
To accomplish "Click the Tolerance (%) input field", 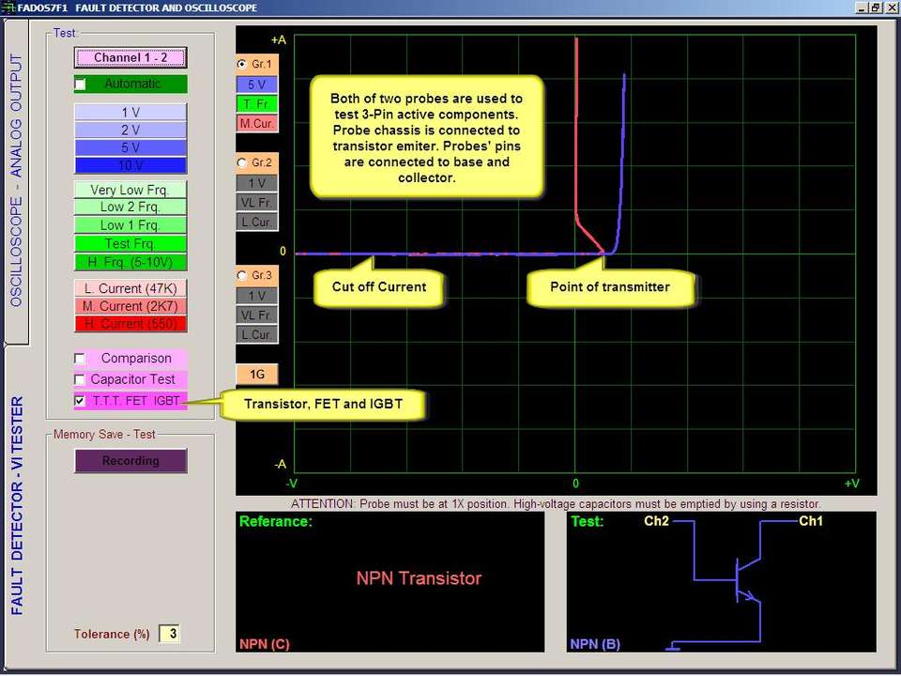I will 169,634.
